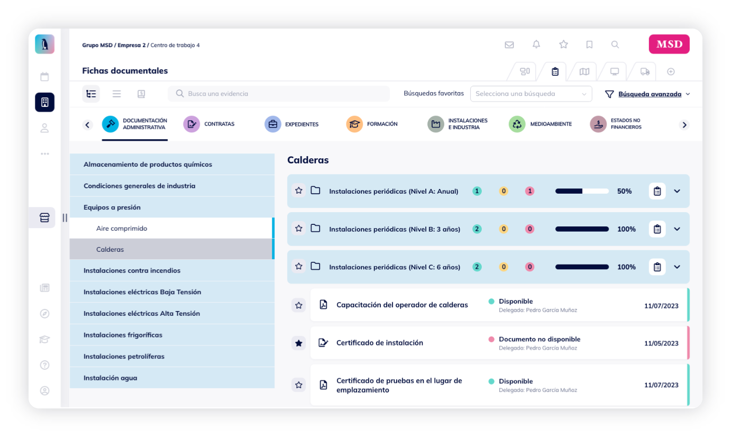
Task: Toggle favorite star for Nivel B: 3 años
Action: [x=299, y=229]
